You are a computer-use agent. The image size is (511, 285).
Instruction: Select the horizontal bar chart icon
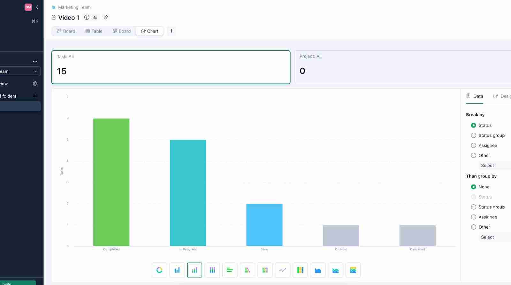coord(230,270)
